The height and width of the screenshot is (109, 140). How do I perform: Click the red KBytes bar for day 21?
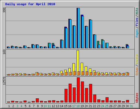click(x=91, y=93)
